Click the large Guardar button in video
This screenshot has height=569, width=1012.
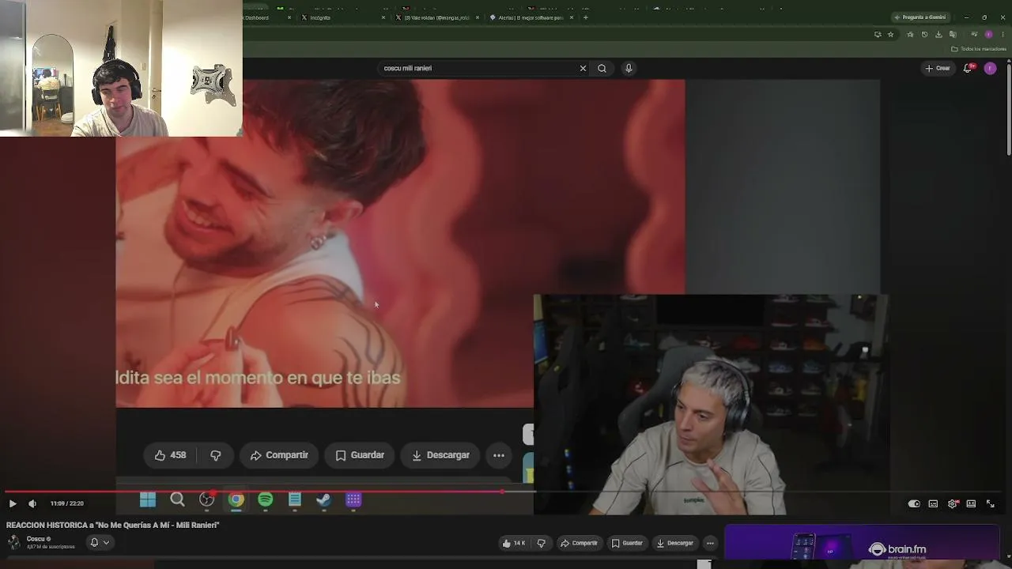[360, 455]
